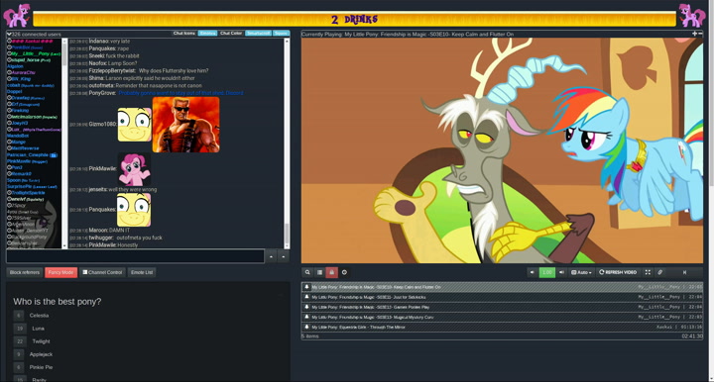Screen dimensions: 714x382
Task: Click the link chain icon by fullscreen
Action: 659,272
